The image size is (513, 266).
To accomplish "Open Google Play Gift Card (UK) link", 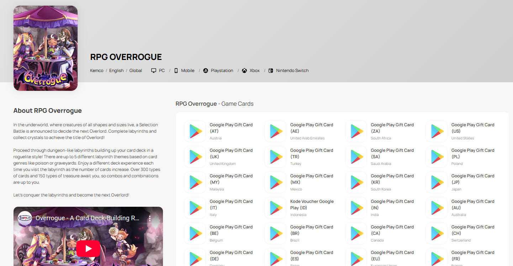I will coord(231,153).
